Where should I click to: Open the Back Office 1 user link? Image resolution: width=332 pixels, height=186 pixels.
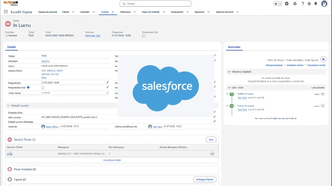coord(53,127)
